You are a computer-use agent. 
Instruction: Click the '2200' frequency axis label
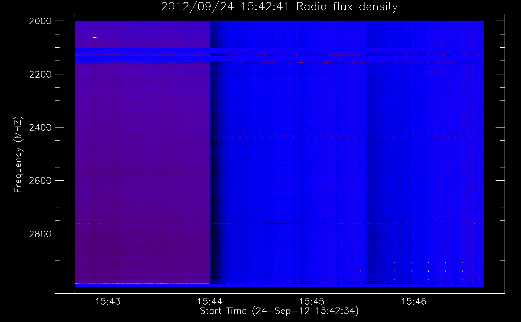[40, 74]
